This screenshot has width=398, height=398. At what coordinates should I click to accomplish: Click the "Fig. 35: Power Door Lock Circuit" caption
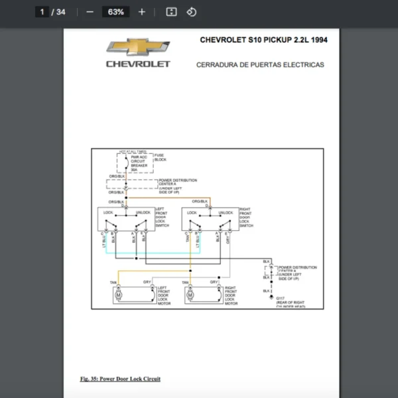pos(120,379)
